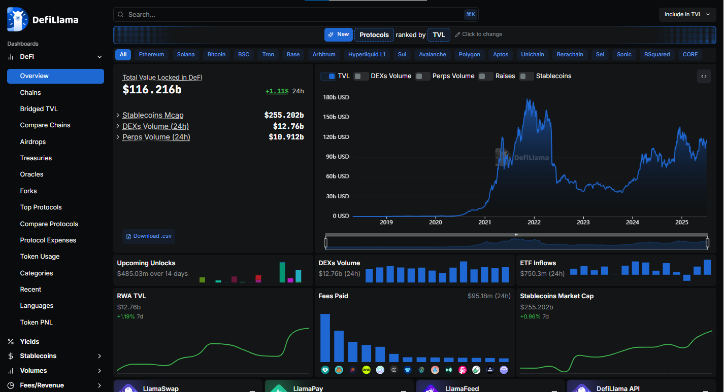Screen dimensions: 725x392
Task: Open the TVL metric selector in ranked-by bar
Action: click(439, 34)
